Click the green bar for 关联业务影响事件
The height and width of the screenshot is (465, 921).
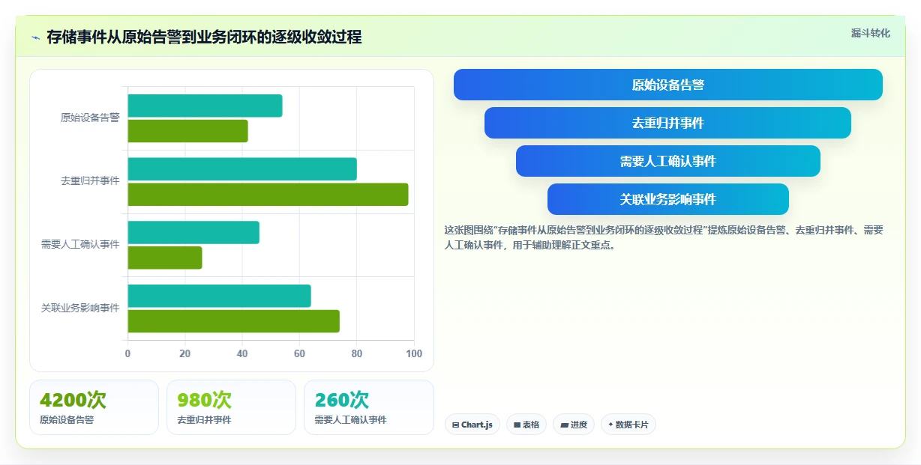click(233, 321)
